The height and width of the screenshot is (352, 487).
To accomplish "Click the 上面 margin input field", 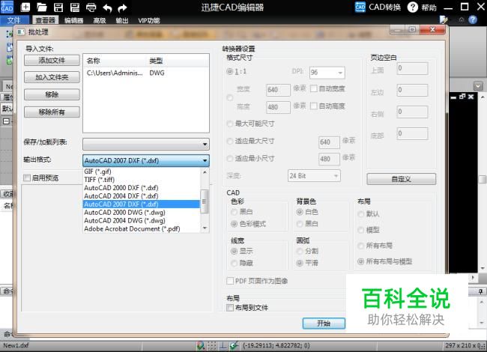I will (x=413, y=69).
